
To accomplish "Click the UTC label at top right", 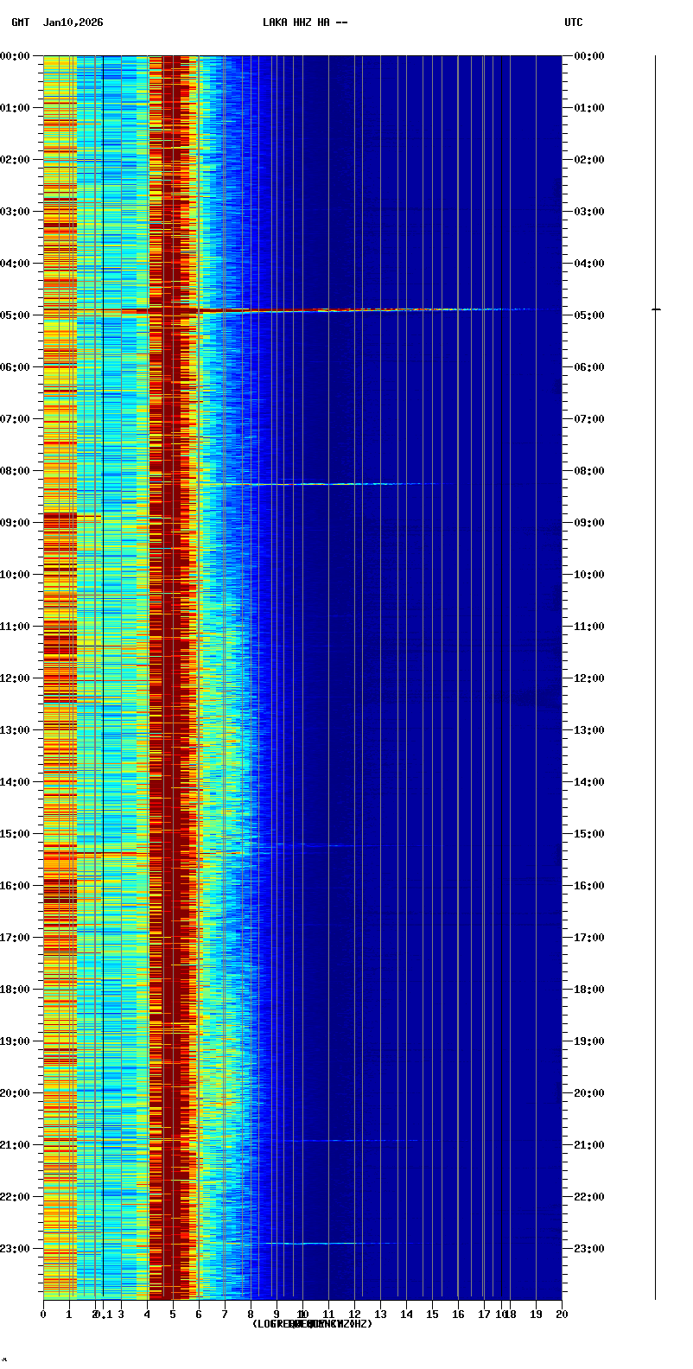I will pos(574,22).
